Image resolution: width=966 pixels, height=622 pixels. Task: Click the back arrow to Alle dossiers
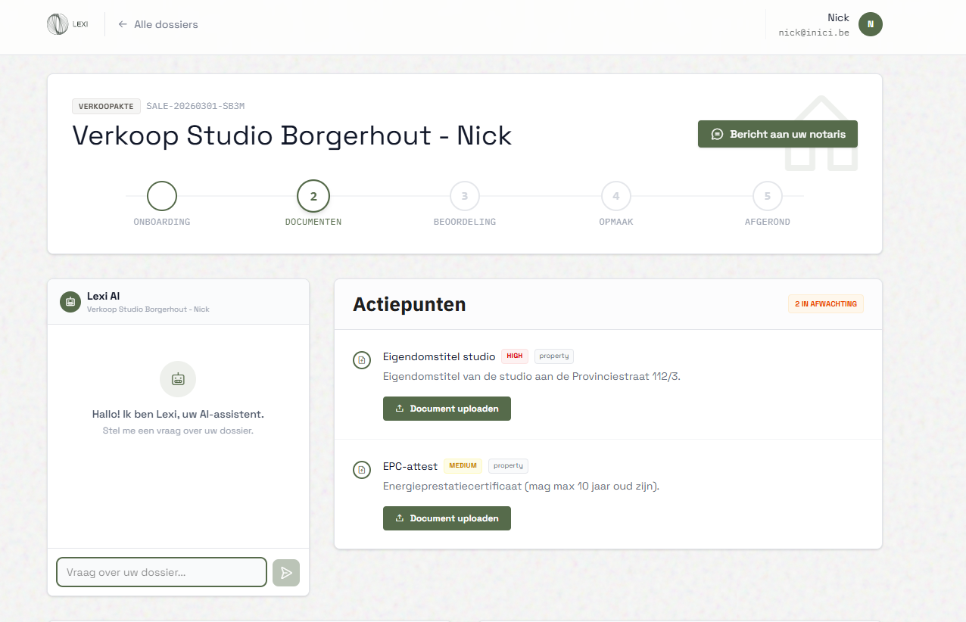point(123,24)
